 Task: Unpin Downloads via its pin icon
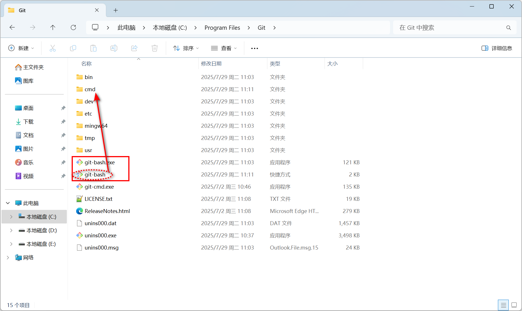pos(63,122)
